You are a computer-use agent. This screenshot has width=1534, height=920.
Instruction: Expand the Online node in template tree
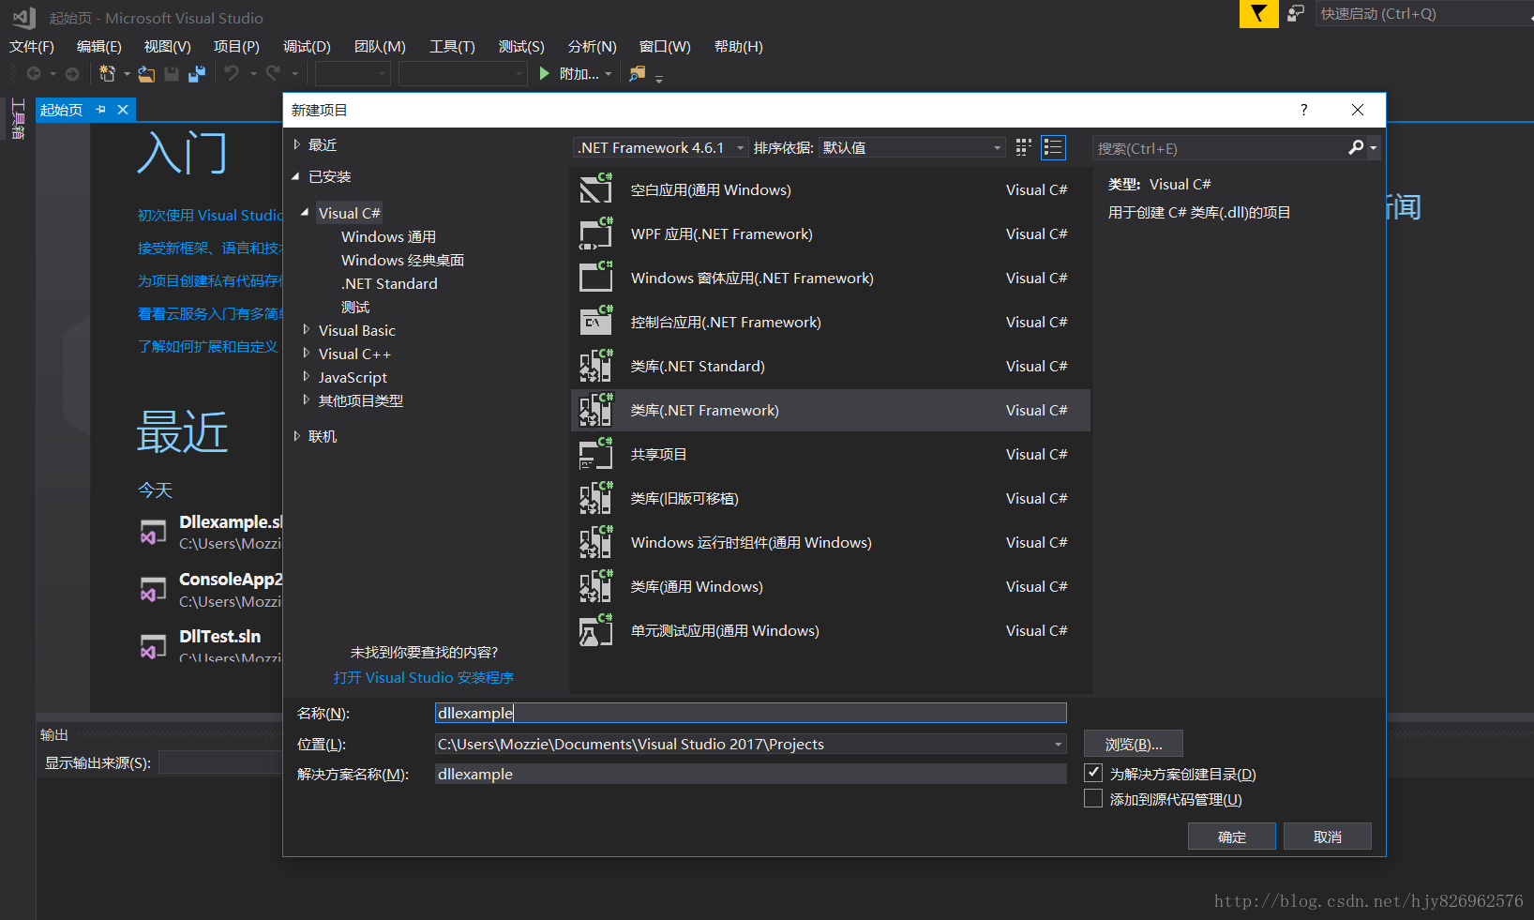coord(297,436)
